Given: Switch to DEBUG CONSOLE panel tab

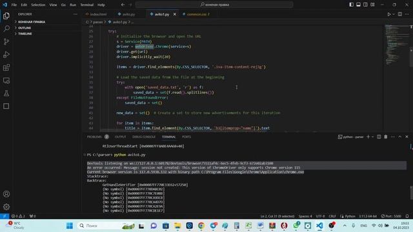Looking at the screenshot, I should coord(144,137).
